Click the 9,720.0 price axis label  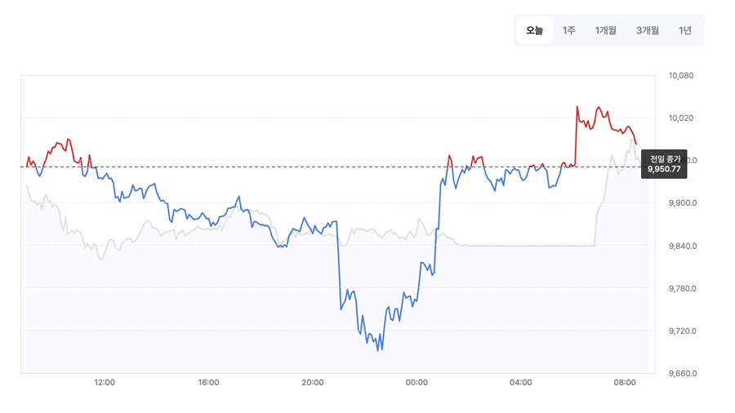click(x=683, y=331)
